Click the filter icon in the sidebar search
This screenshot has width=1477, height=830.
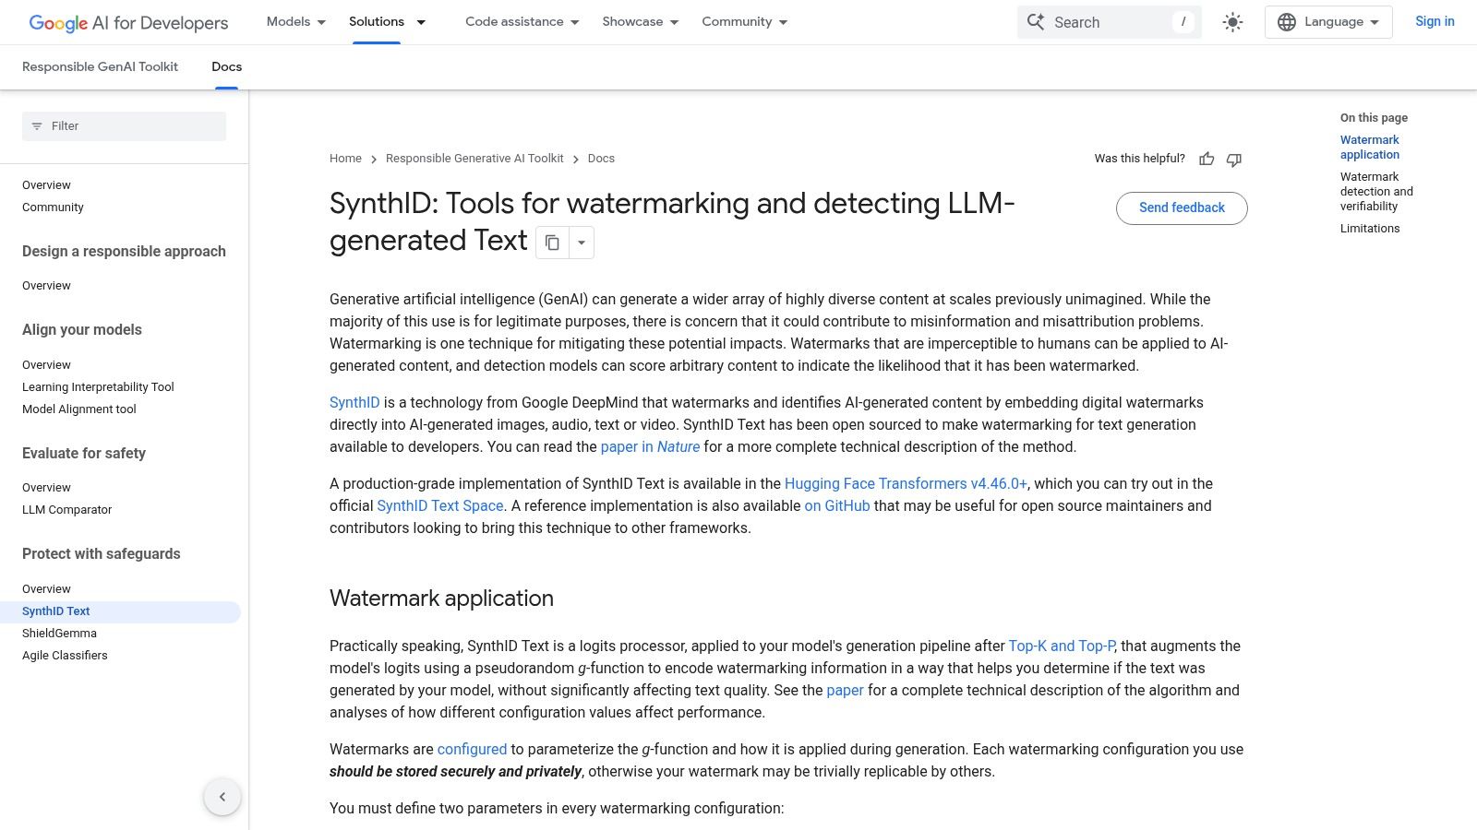[37, 126]
